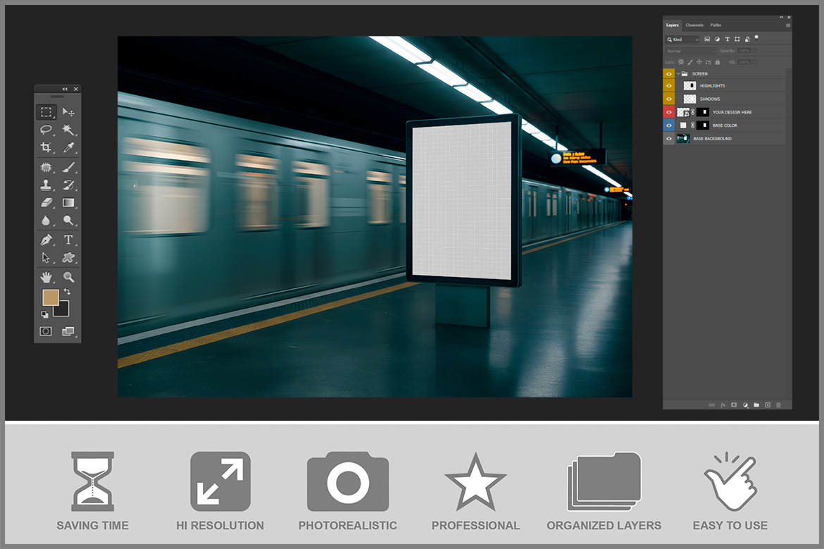The height and width of the screenshot is (549, 824).
Task: Toggle visibility of YOUR DESIGN HERE layer
Action: [668, 112]
